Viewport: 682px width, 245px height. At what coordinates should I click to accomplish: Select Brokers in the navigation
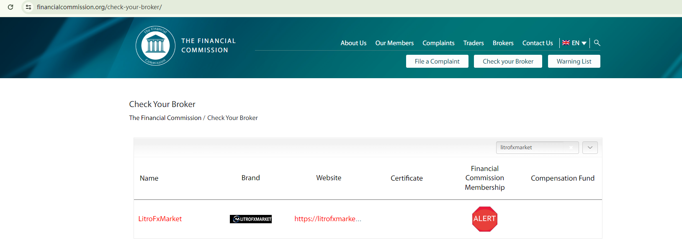(x=503, y=43)
